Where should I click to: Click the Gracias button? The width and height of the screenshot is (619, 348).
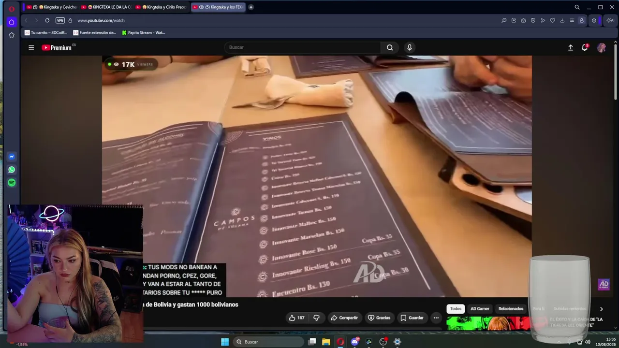pos(379,318)
